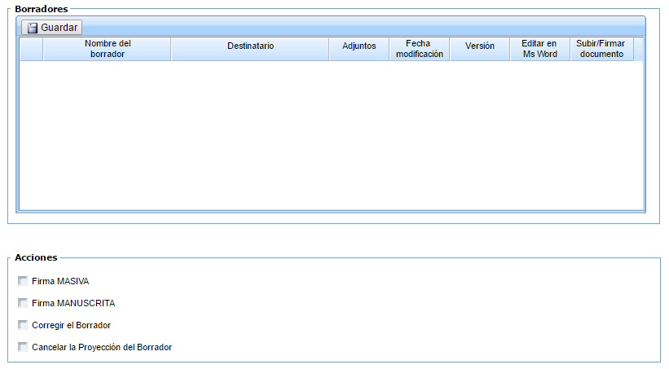The width and height of the screenshot is (669, 369).
Task: Click the Corregir el Borrador label
Action: pyautogui.click(x=71, y=325)
